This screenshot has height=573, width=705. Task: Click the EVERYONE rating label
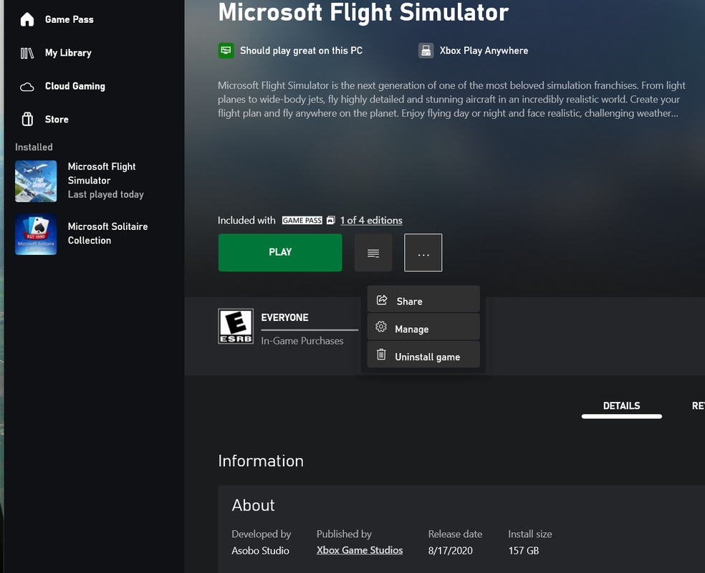284,318
